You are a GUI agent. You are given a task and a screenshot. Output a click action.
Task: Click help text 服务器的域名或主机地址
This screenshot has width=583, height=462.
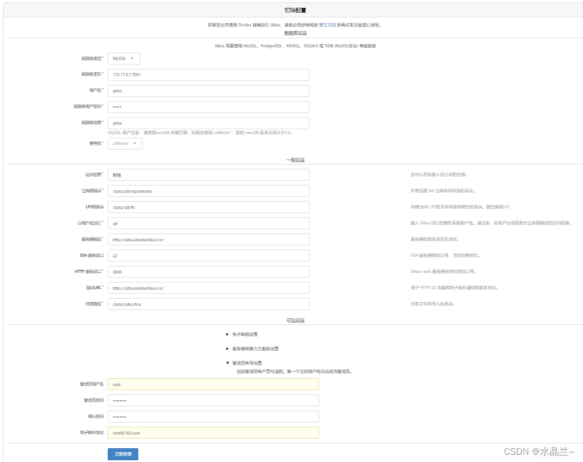click(x=435, y=239)
